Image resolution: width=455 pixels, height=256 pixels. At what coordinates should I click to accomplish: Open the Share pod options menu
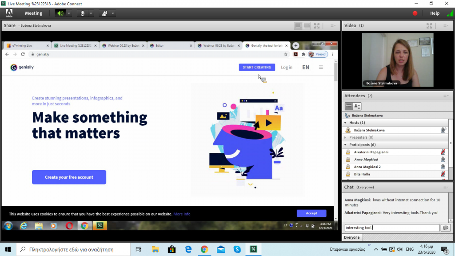[x=333, y=25]
